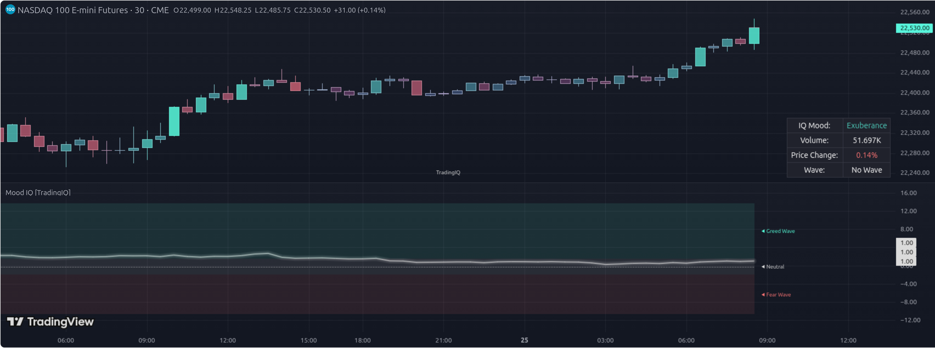
Task: Click the Greed Wave level label
Action: [780, 231]
